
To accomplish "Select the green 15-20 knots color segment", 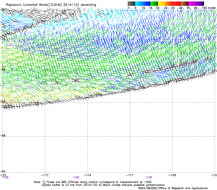I will tap(154, 4).
